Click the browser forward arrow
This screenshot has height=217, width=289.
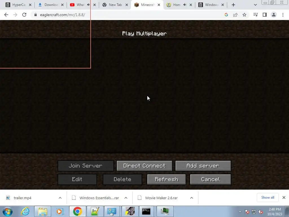pyautogui.click(x=15, y=15)
